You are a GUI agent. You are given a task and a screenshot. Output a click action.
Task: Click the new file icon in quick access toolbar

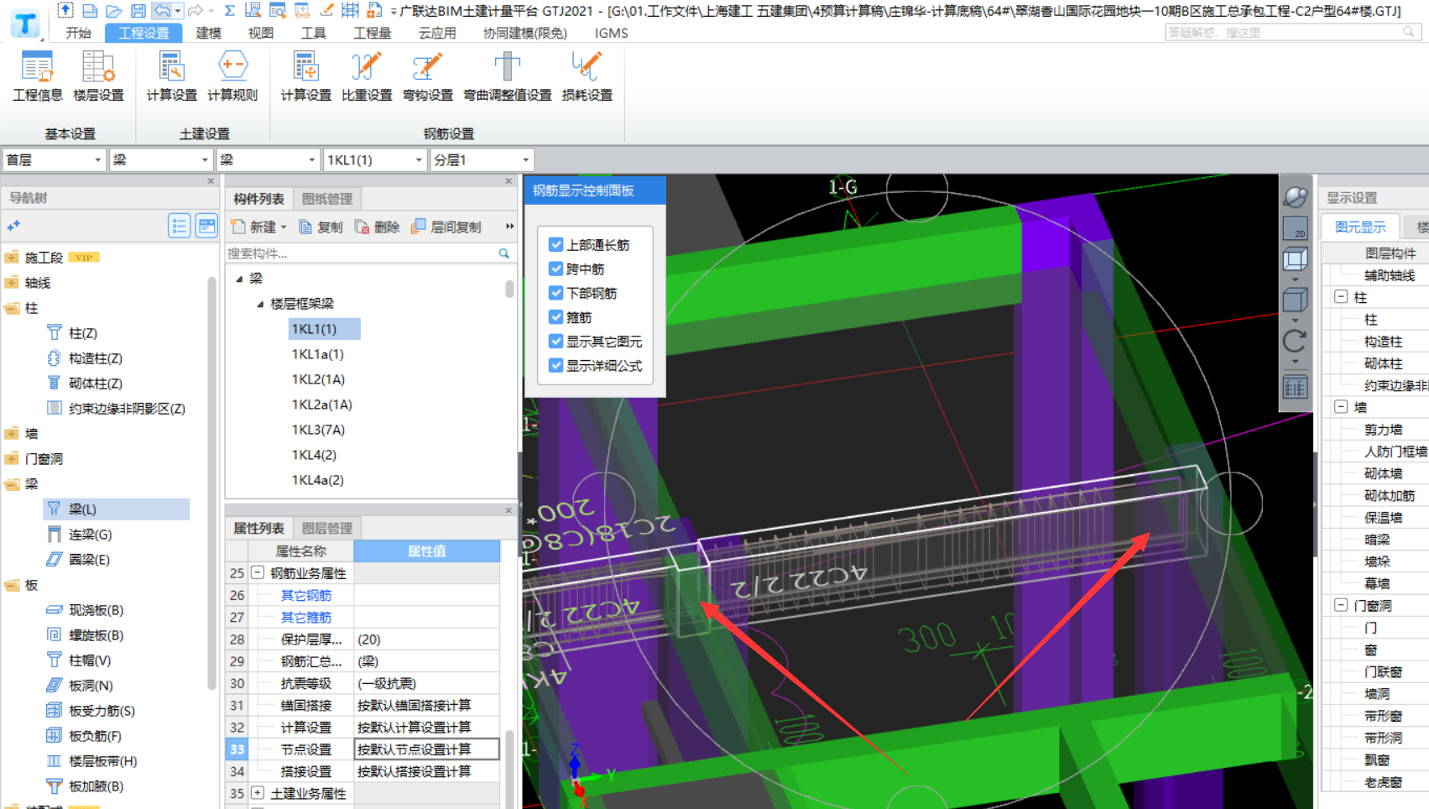click(x=90, y=11)
